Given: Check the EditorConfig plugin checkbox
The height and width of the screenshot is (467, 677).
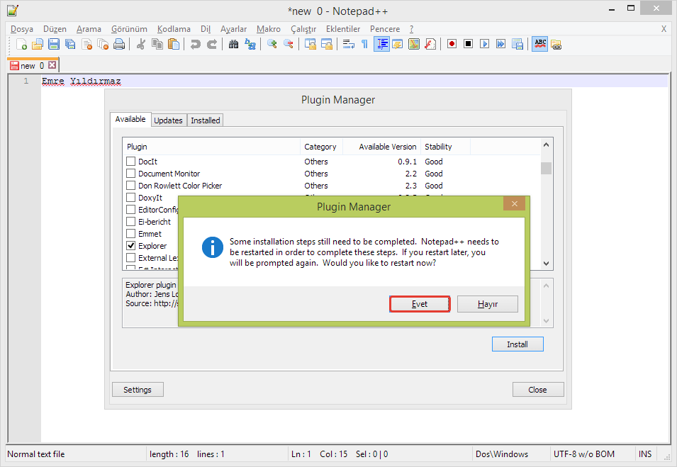Looking at the screenshot, I should (131, 210).
